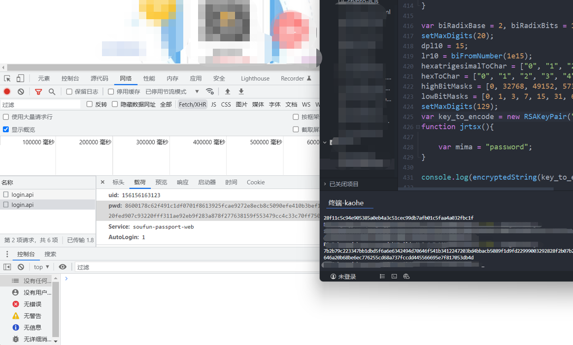This screenshot has width=573, height=345.
Task: Collapse the jrtsx function fold marker
Action: (418, 127)
